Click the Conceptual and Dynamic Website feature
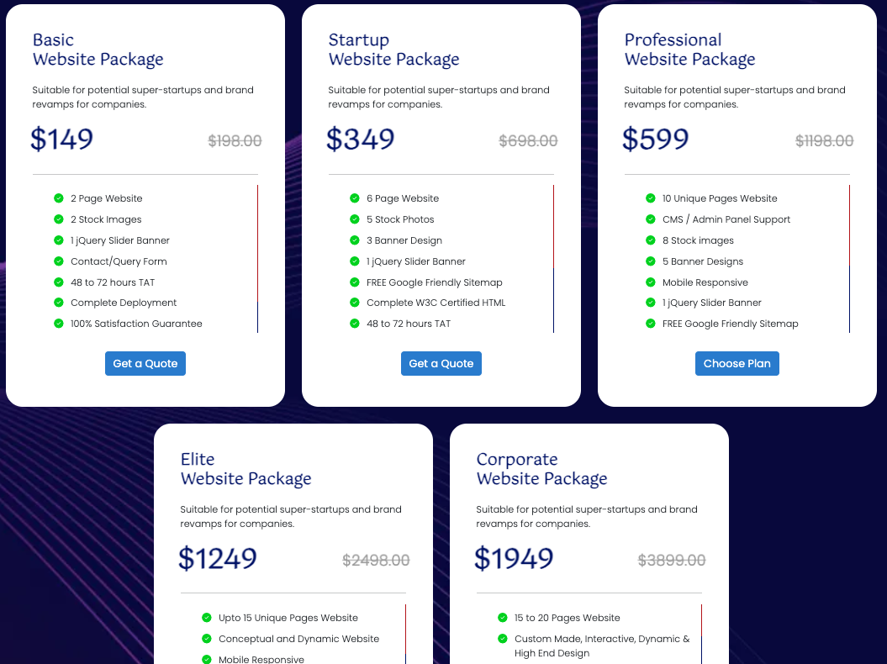The image size is (887, 664). coord(298,639)
